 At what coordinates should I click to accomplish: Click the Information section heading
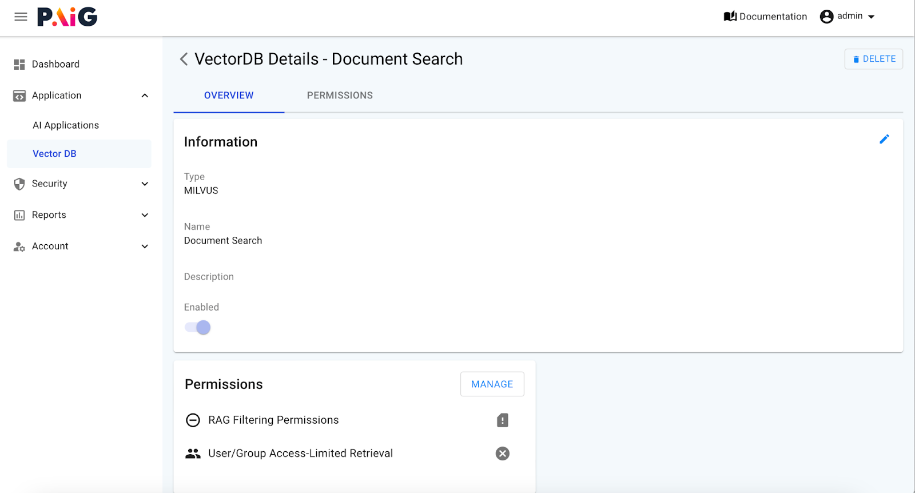pyautogui.click(x=221, y=142)
